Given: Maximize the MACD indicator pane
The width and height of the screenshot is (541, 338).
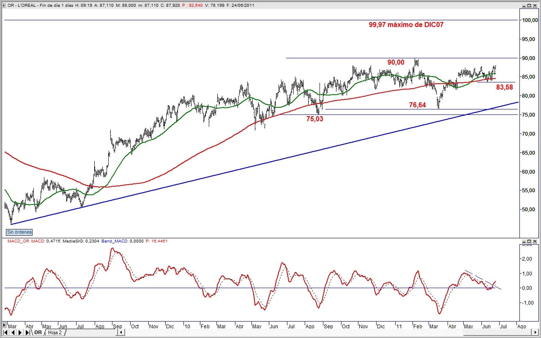Looking at the screenshot, I should (x=529, y=241).
